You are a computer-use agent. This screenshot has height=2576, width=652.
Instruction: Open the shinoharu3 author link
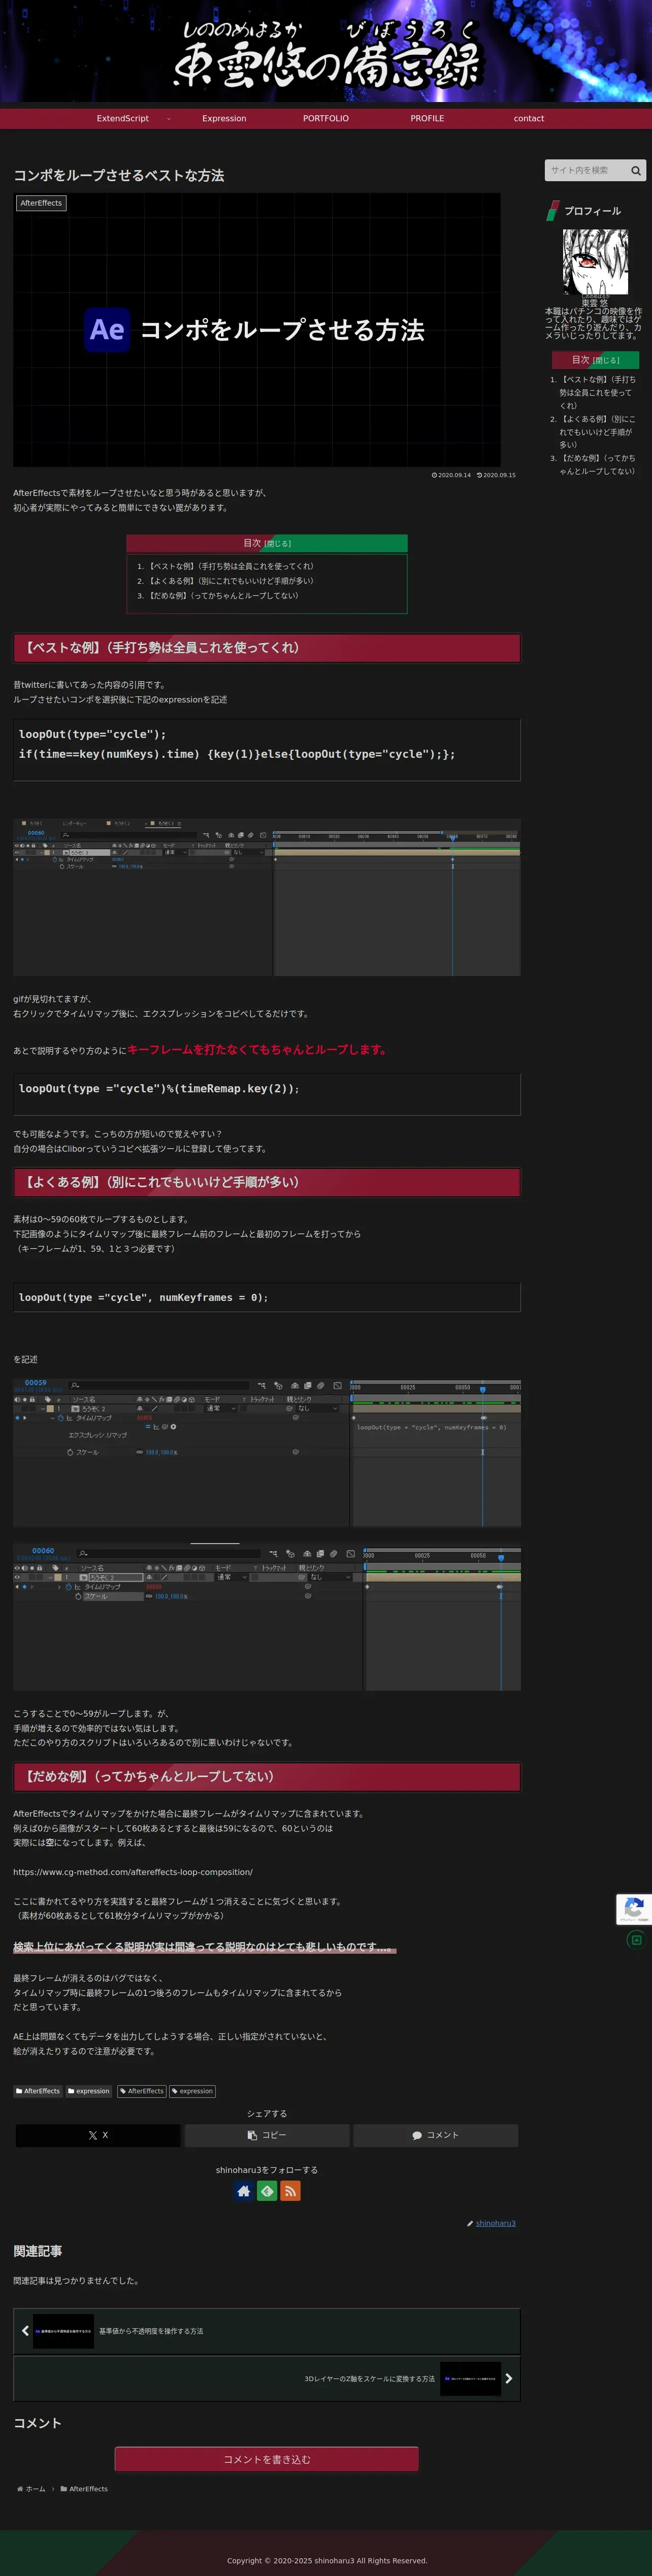point(495,2223)
